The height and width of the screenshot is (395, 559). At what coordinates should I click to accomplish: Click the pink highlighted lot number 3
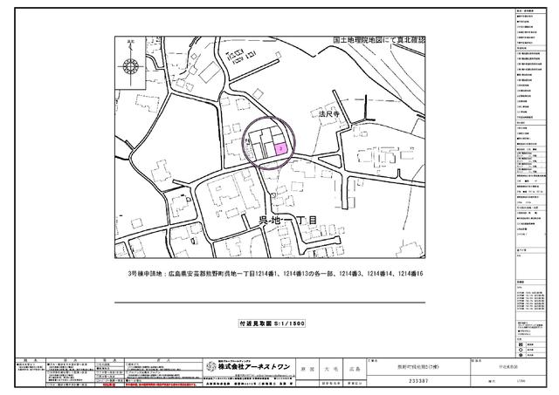point(281,149)
